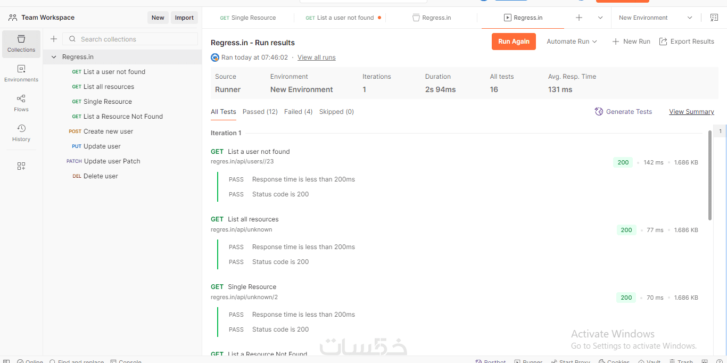Open the Collections sidebar panel

21,44
